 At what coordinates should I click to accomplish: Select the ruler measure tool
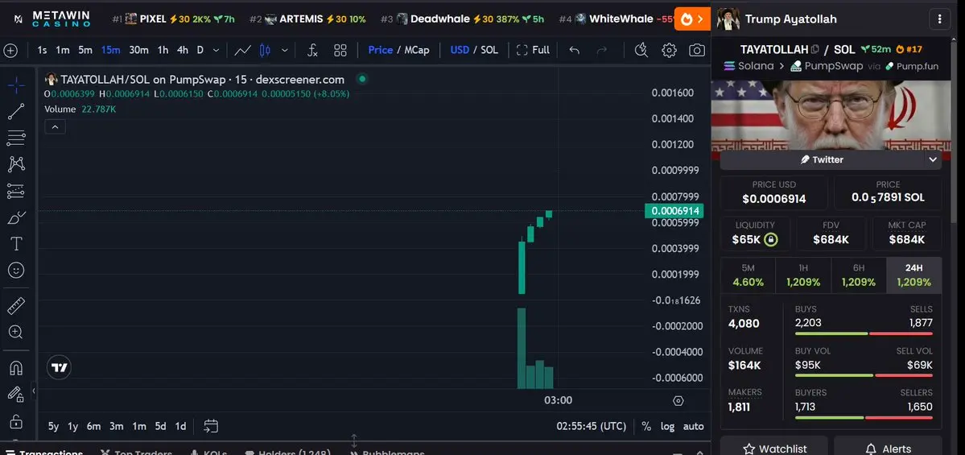pos(16,305)
